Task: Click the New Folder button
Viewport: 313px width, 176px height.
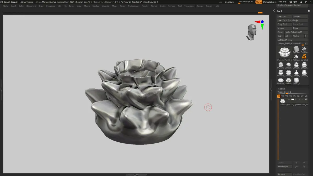Action: click(x=284, y=166)
